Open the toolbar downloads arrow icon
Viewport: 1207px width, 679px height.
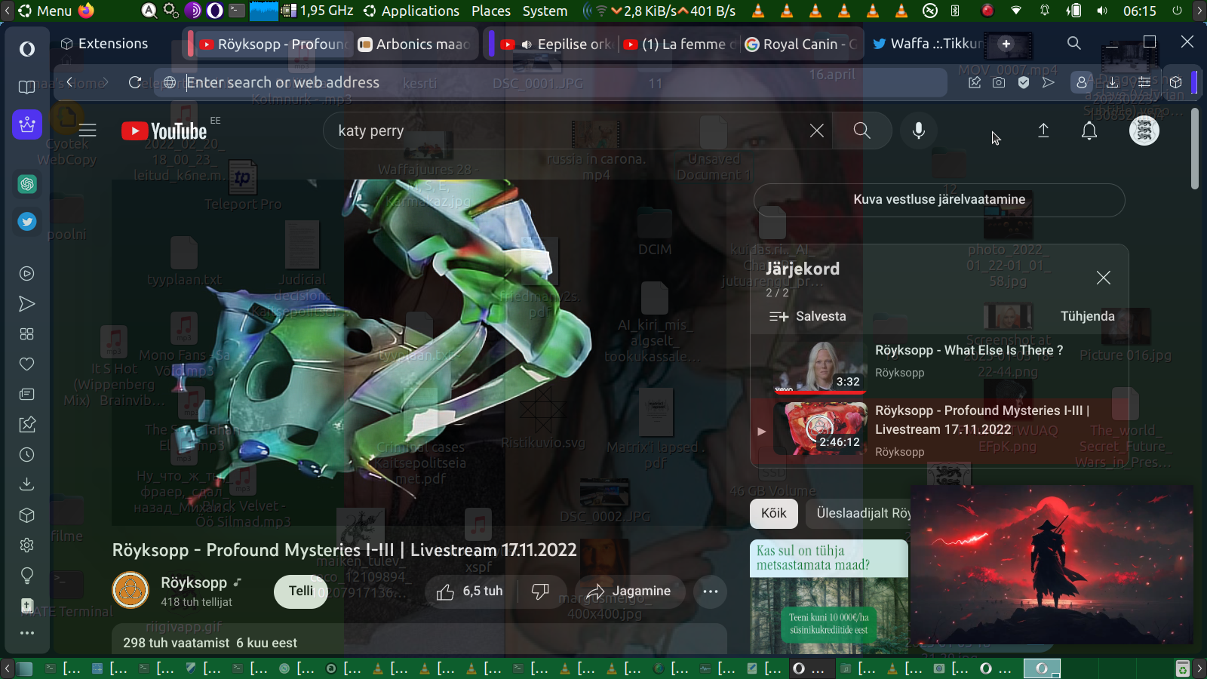[1112, 82]
